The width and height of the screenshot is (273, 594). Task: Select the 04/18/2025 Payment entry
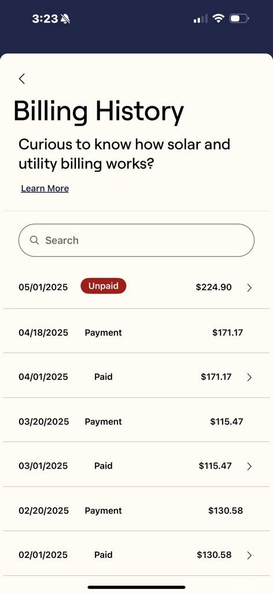coord(136,332)
